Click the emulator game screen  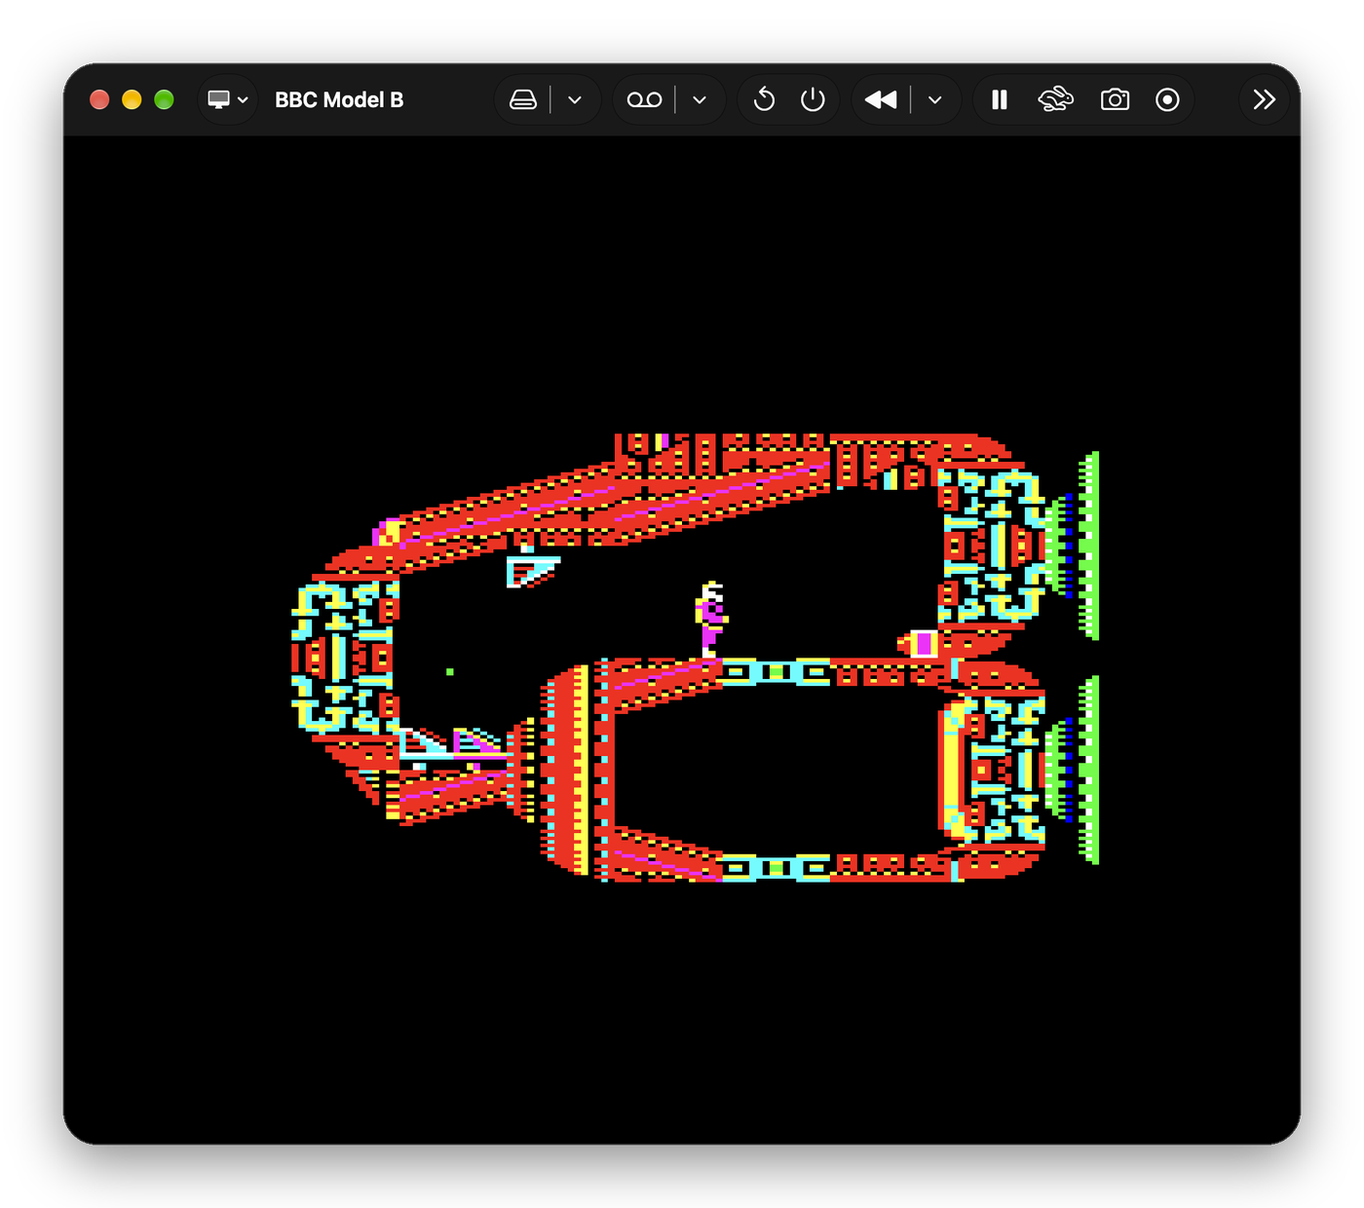(x=682, y=640)
